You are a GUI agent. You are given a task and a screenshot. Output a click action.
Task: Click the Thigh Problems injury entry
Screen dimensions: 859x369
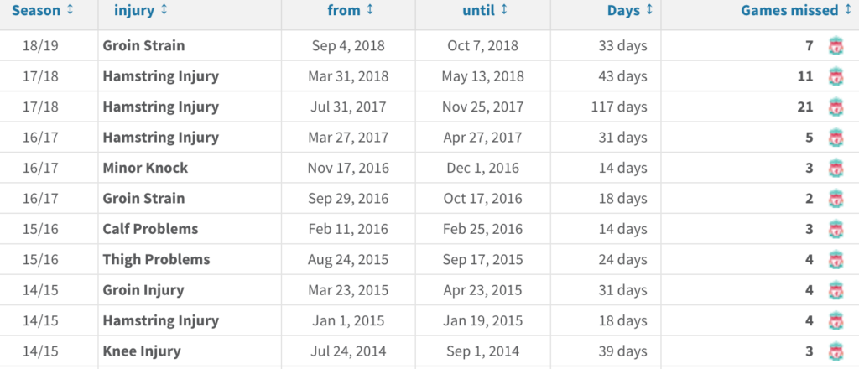(x=156, y=259)
